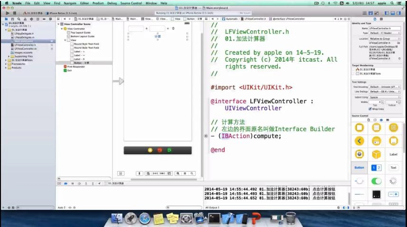
Task: Pick the Activity Indicator spinner object
Action: [393, 181]
